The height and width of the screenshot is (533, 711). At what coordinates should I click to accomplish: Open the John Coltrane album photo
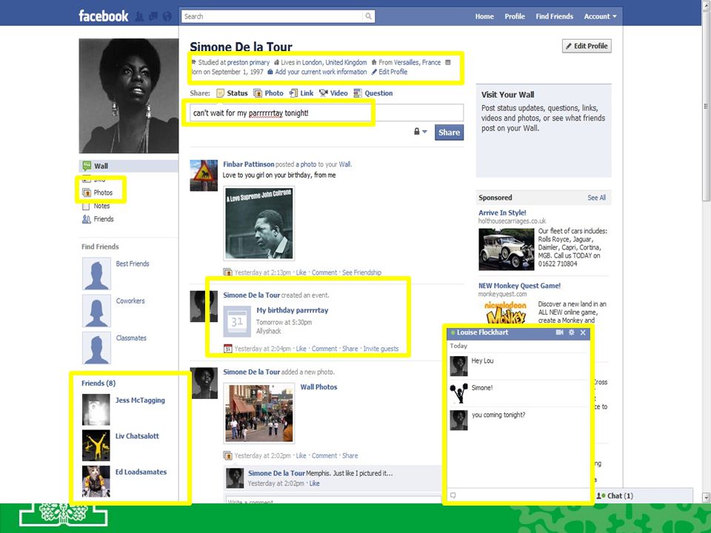click(259, 223)
